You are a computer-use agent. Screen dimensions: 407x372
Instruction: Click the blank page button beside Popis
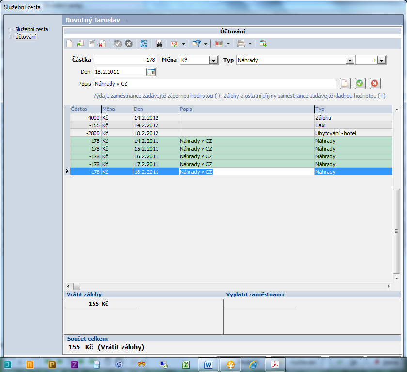(345, 83)
